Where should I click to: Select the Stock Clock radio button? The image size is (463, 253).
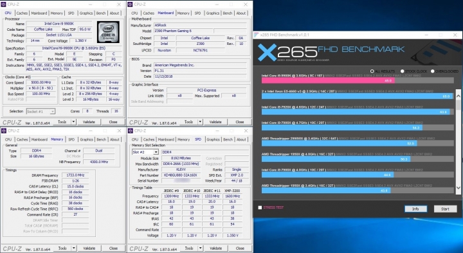tap(402, 71)
